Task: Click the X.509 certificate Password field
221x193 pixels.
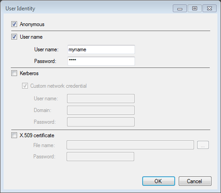Action: click(100, 157)
